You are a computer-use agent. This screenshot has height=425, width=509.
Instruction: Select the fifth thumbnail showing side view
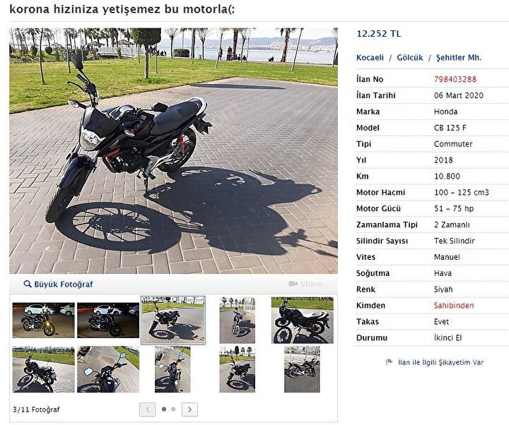303,320
